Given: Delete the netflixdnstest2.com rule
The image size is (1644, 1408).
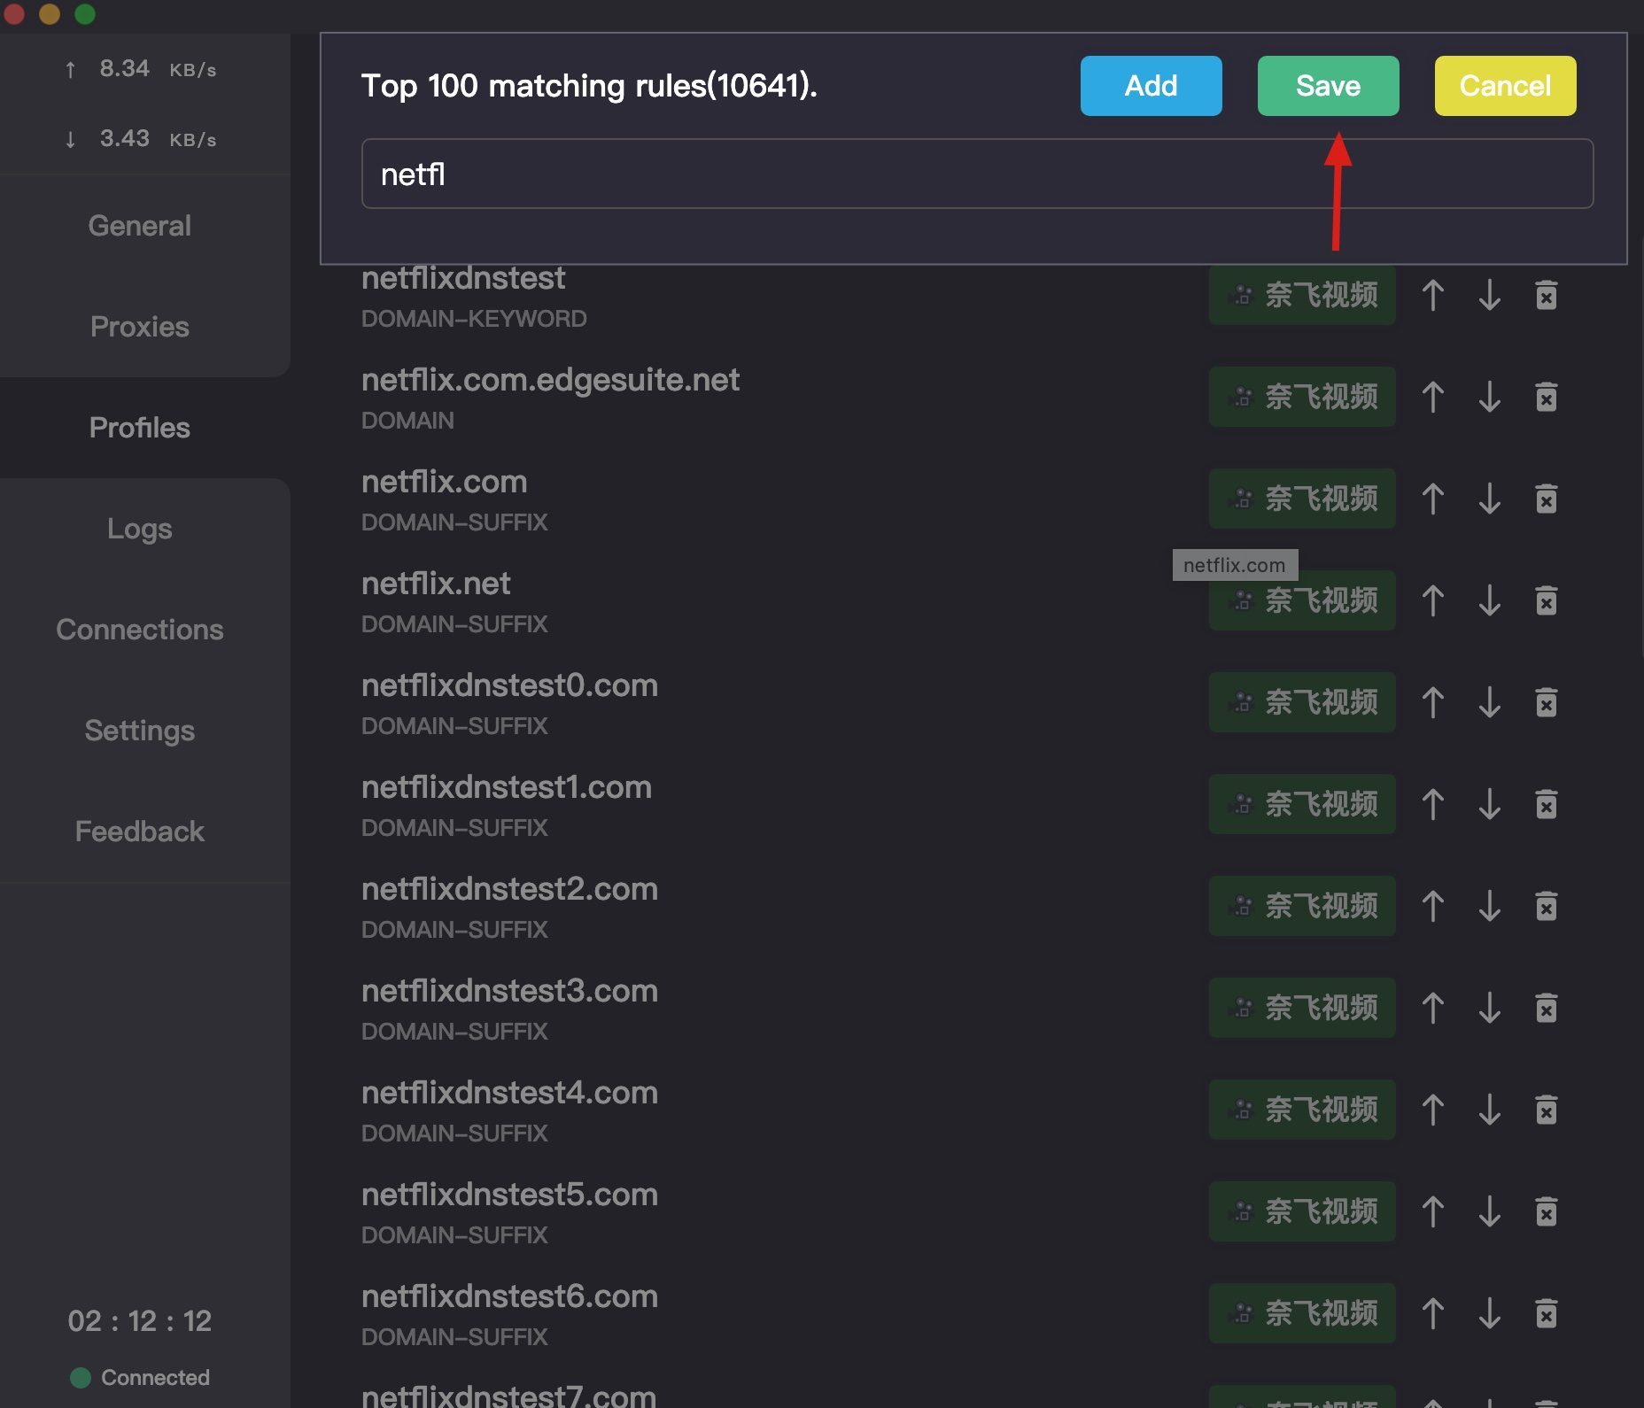Looking at the screenshot, I should pyautogui.click(x=1547, y=906).
